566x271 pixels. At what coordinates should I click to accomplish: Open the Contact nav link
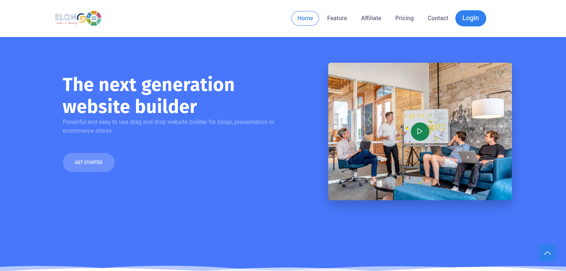pos(438,18)
